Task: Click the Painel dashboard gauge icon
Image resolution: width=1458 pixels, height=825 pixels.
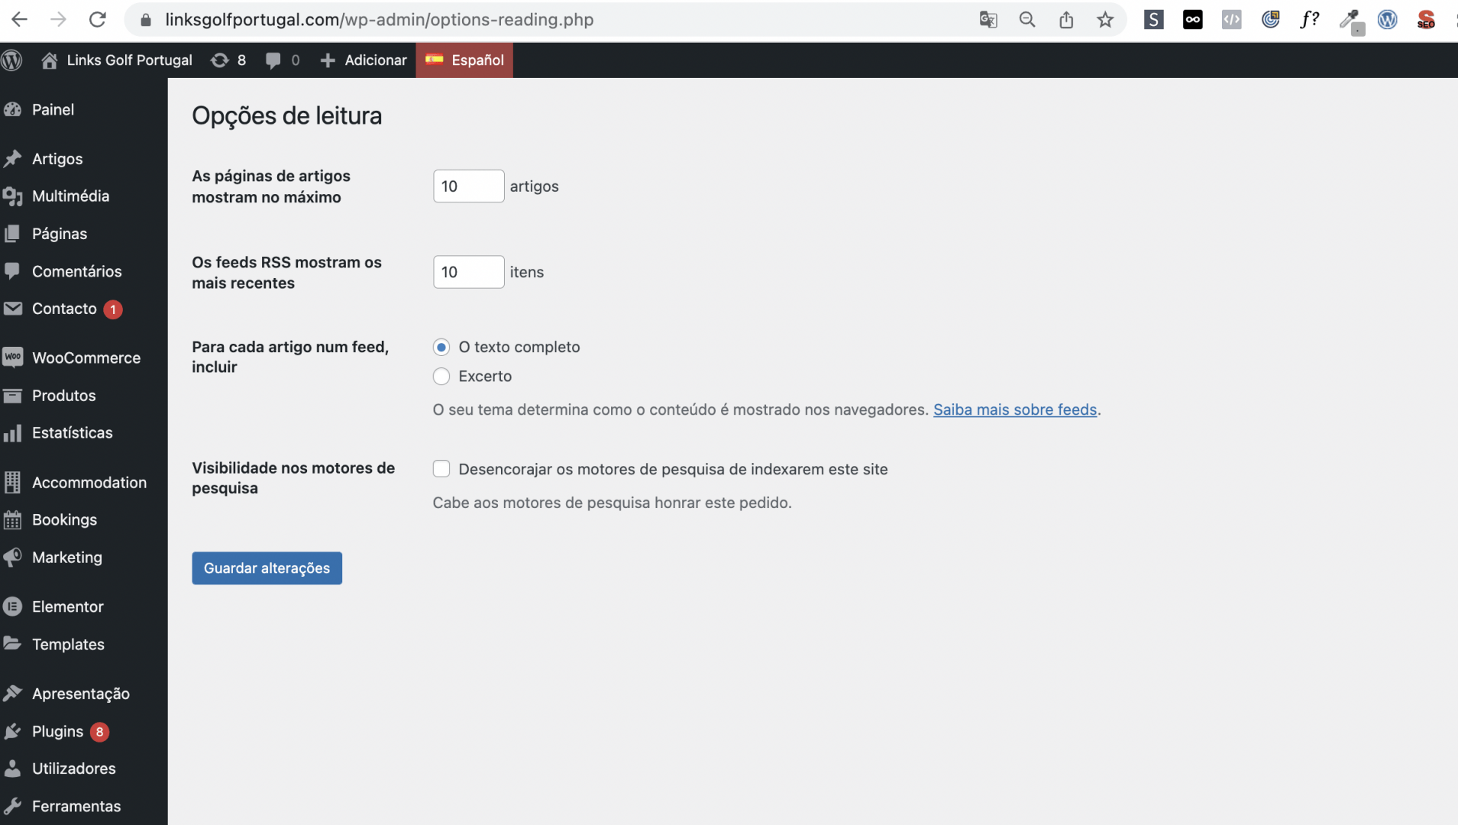Action: (x=12, y=109)
